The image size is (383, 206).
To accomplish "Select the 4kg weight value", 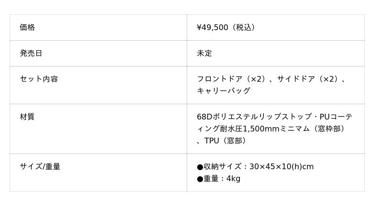I will tap(233, 179).
